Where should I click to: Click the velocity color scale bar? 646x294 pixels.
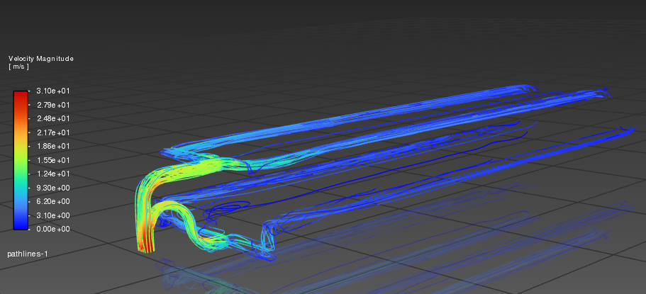click(21, 160)
